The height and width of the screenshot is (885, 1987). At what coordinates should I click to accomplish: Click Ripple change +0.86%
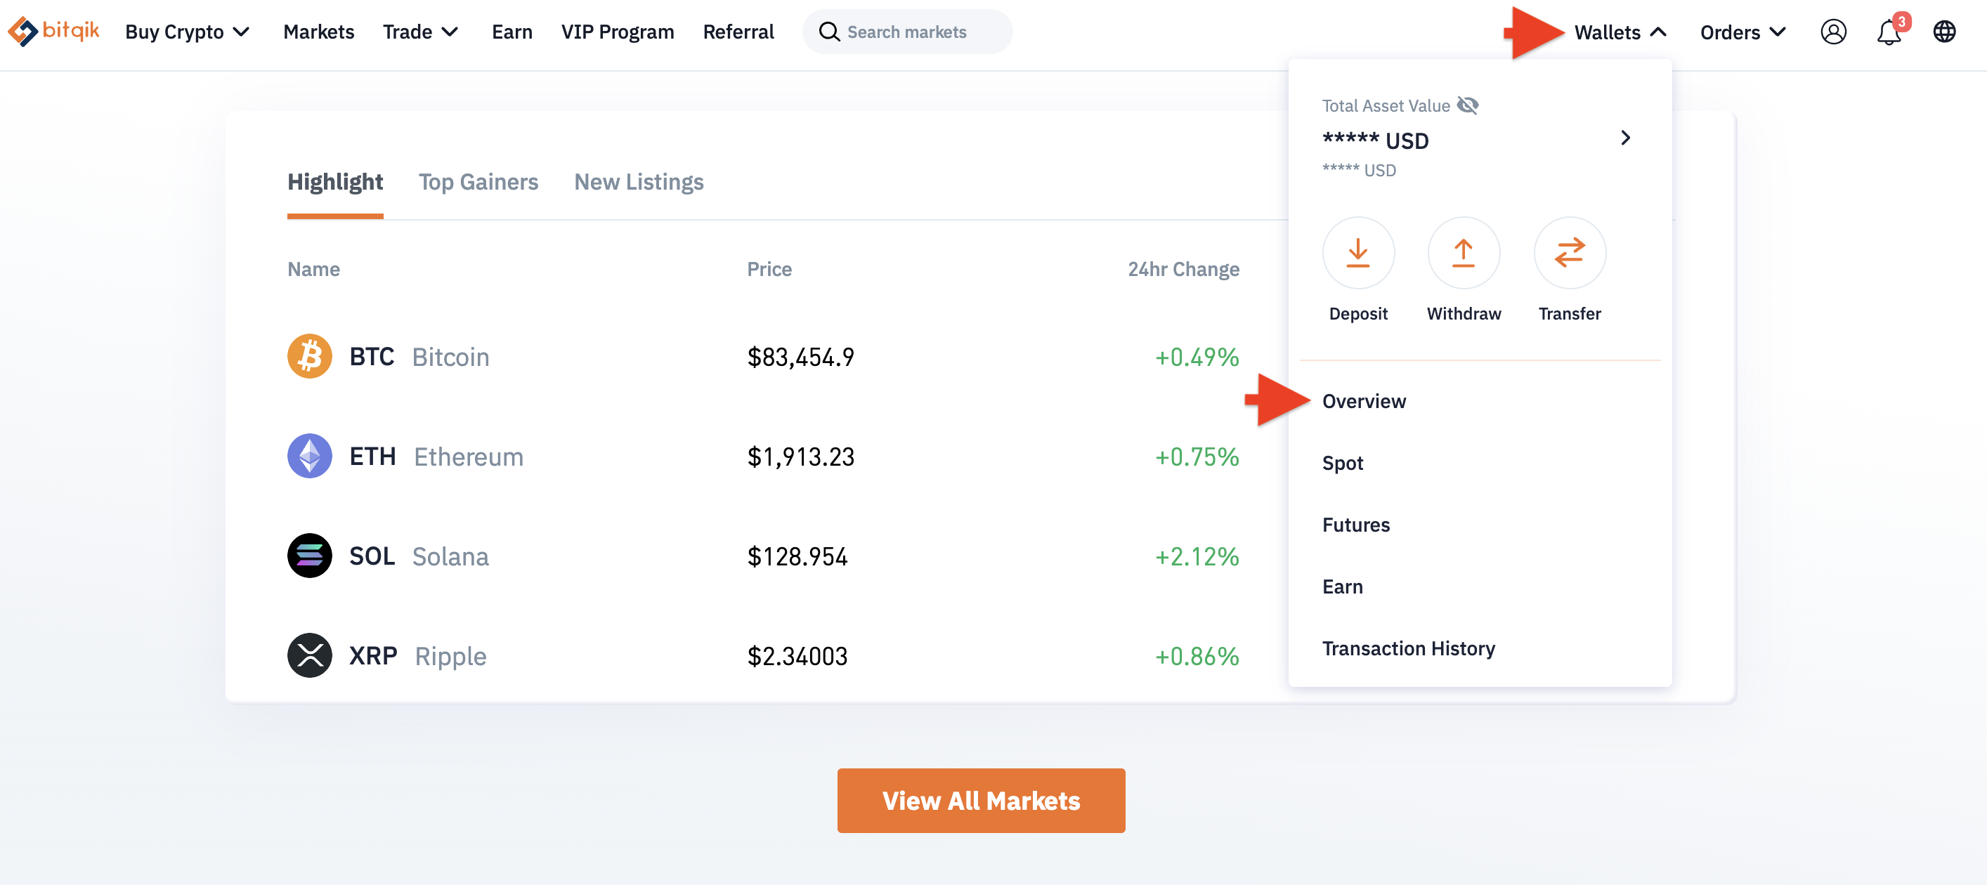click(x=1197, y=656)
